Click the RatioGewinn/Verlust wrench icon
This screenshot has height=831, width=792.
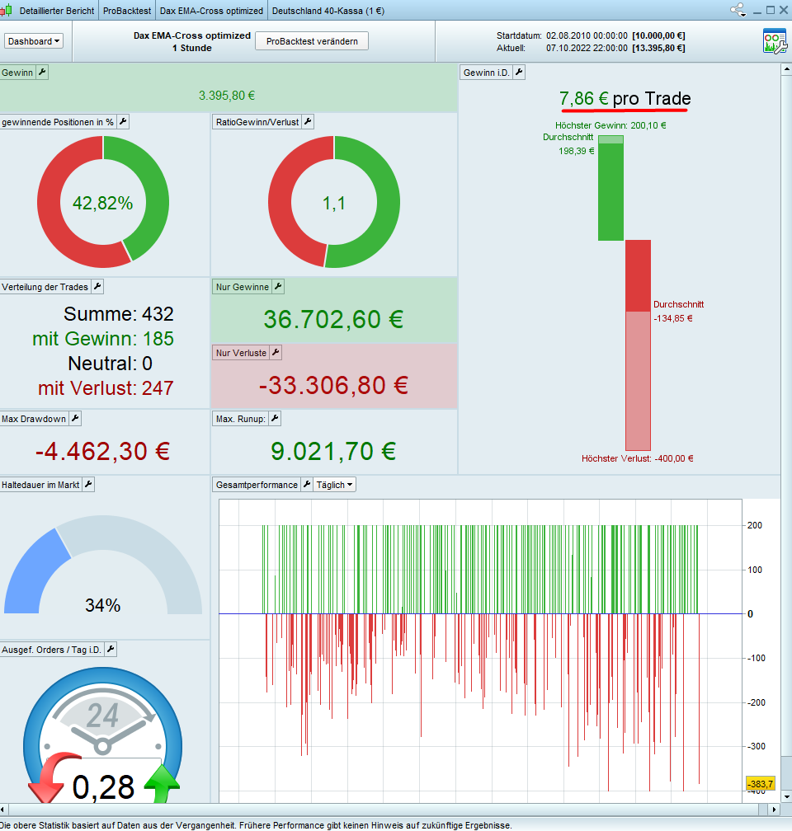point(308,122)
